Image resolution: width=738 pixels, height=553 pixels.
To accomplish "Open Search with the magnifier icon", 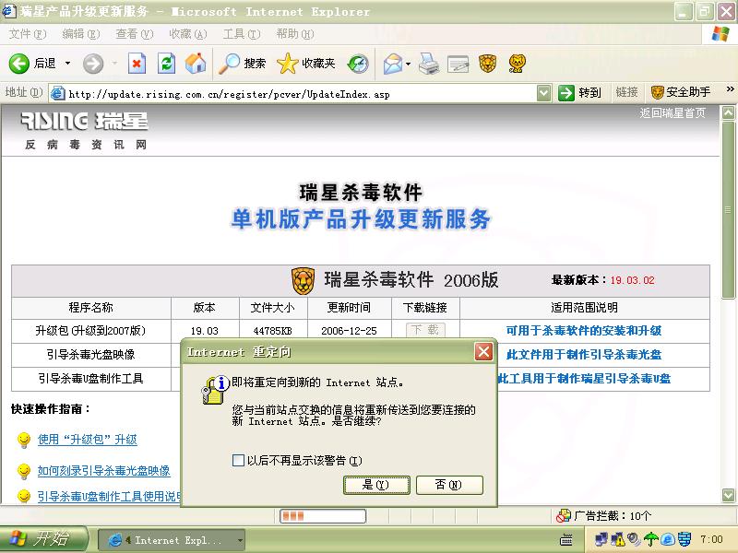I will pos(229,64).
